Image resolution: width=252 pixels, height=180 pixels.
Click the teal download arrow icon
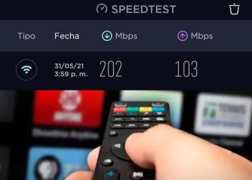coord(107,36)
